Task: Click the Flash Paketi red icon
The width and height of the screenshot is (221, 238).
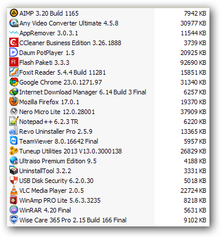Action: [14, 62]
